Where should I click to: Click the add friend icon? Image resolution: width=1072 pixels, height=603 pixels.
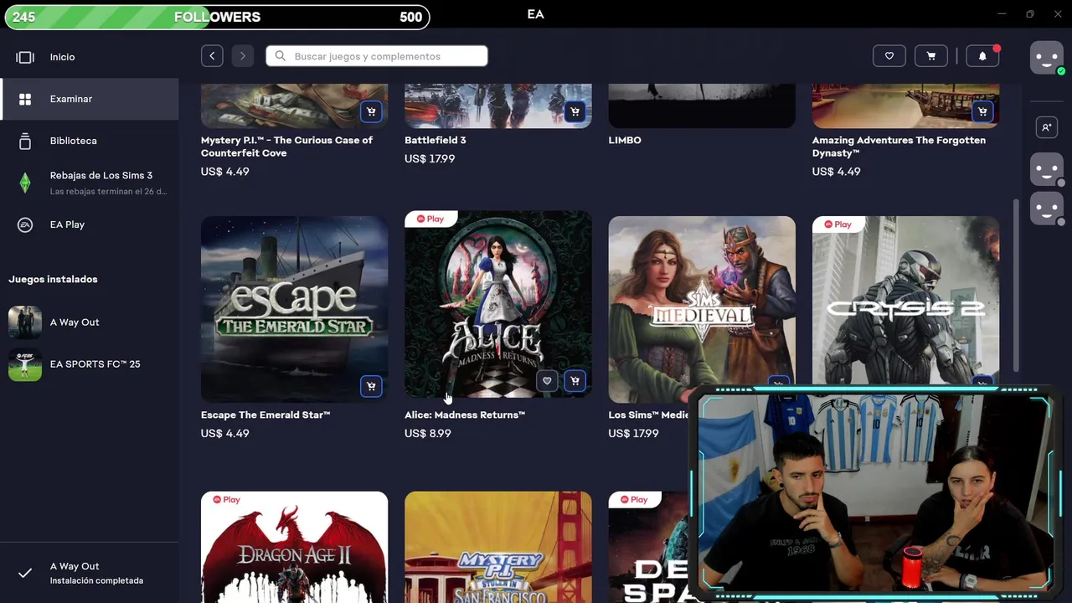(1046, 127)
